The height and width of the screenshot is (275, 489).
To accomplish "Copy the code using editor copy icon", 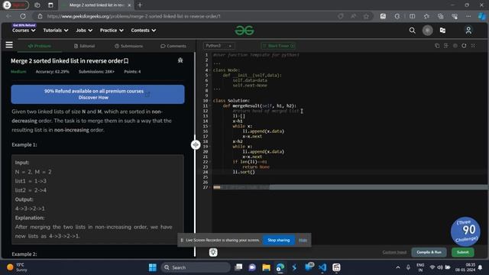I will 437,46.
